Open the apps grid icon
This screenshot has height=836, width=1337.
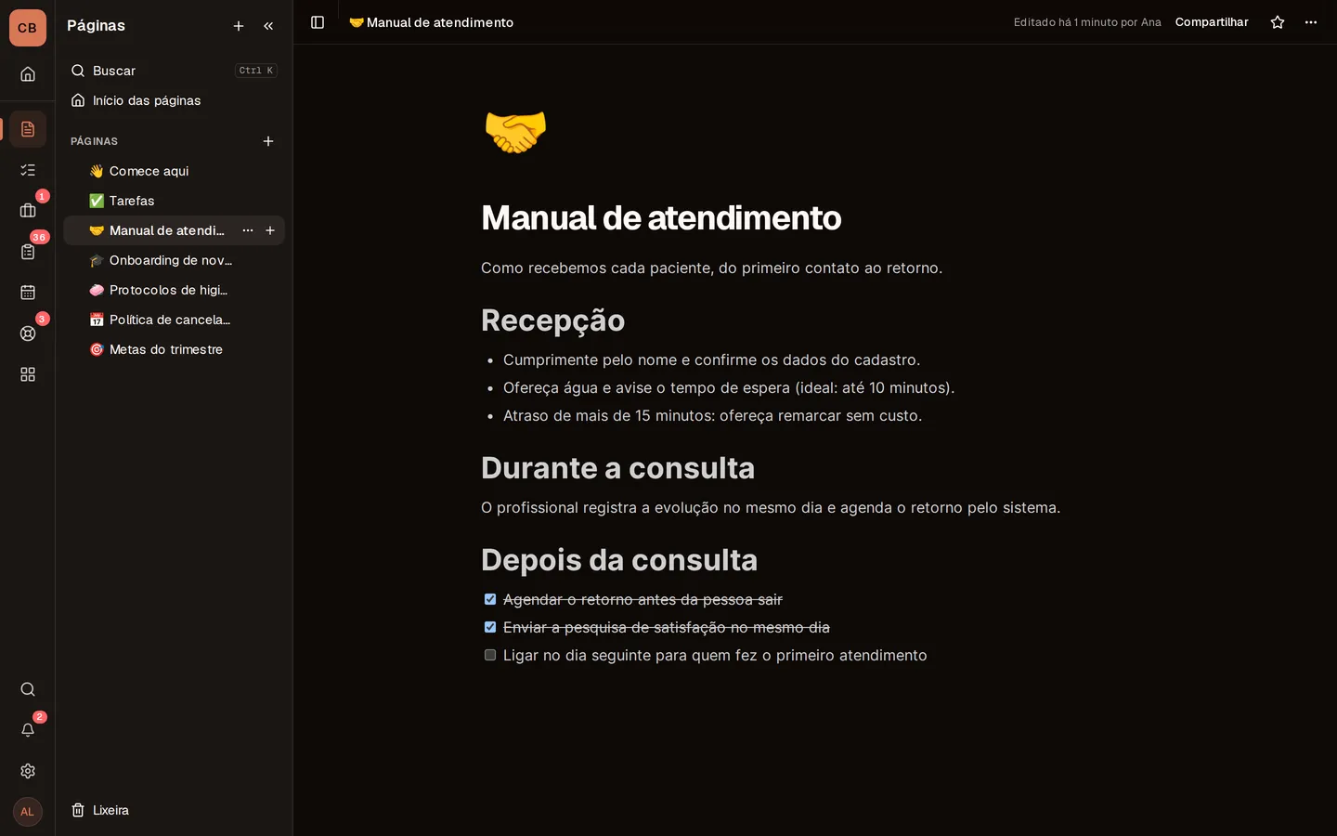coord(28,374)
